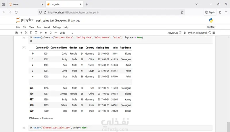Open the Settings menu
Screen dimensions: 230x132
pyautogui.click(x=57, y=27)
